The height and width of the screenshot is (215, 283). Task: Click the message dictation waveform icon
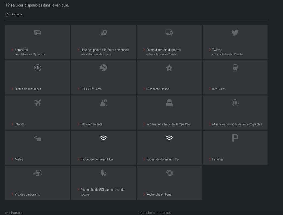coord(37,68)
